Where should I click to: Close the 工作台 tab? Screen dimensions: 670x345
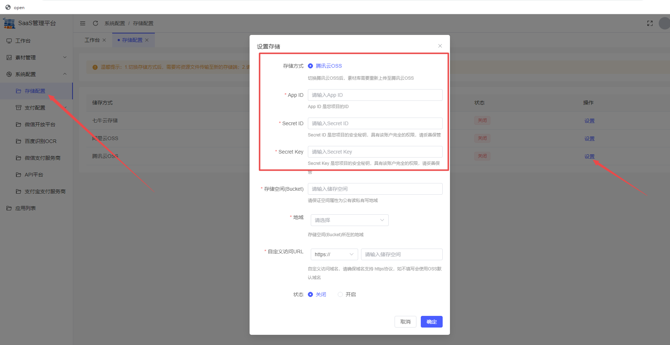(104, 40)
